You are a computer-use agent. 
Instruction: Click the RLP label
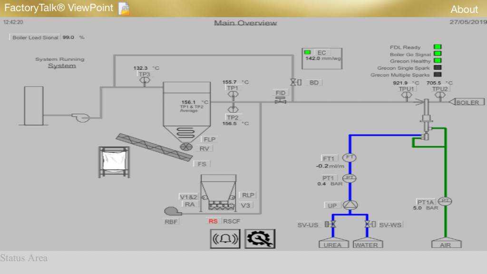(248, 195)
